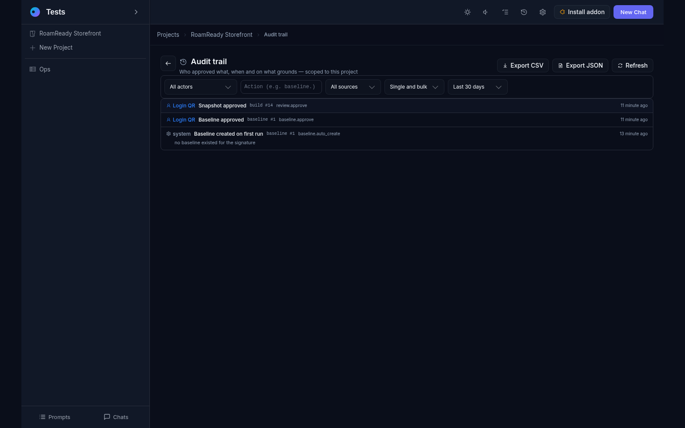
Task: Click Install addon button
Action: pos(582,12)
